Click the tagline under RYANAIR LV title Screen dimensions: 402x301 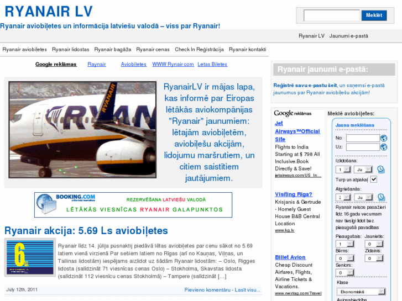pos(110,26)
